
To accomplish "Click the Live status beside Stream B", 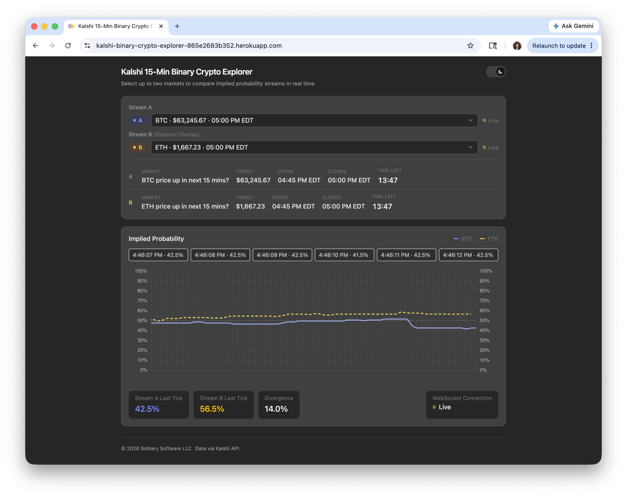I will coord(490,147).
